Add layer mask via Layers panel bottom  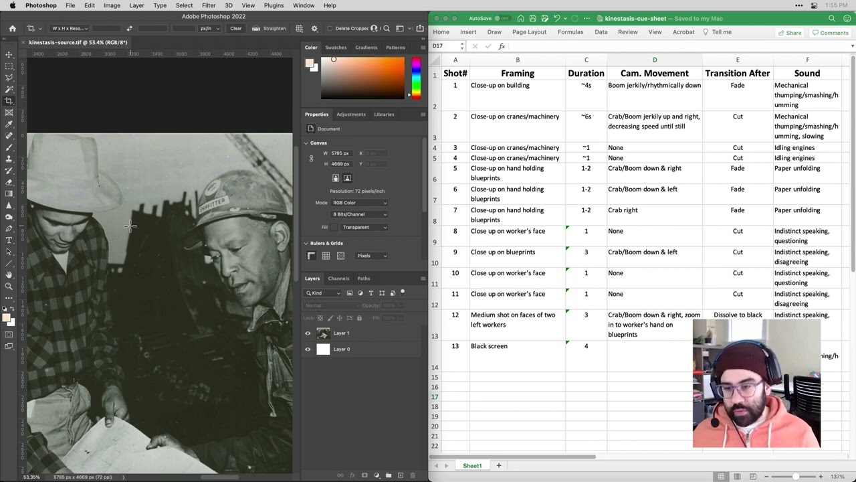coord(364,475)
